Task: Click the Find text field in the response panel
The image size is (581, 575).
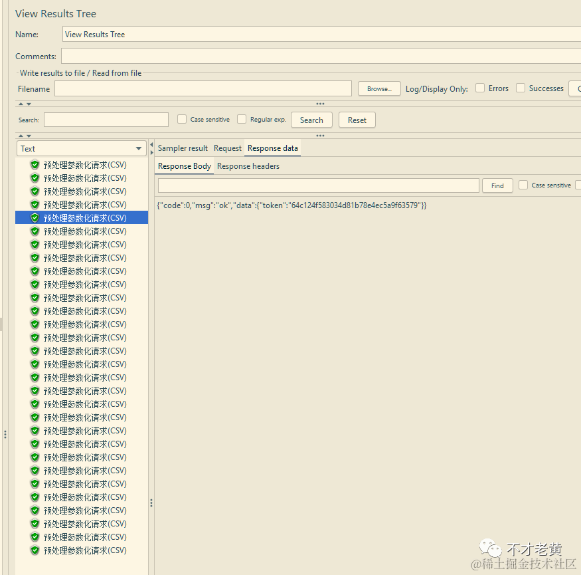Action: (319, 185)
